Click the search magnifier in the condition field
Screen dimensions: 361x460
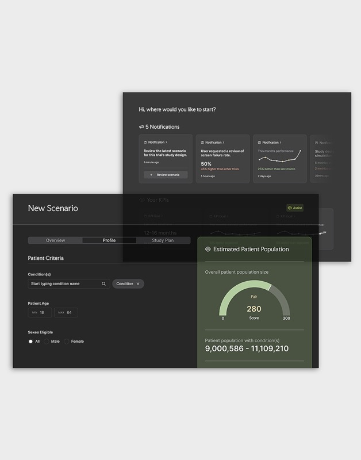pos(104,283)
